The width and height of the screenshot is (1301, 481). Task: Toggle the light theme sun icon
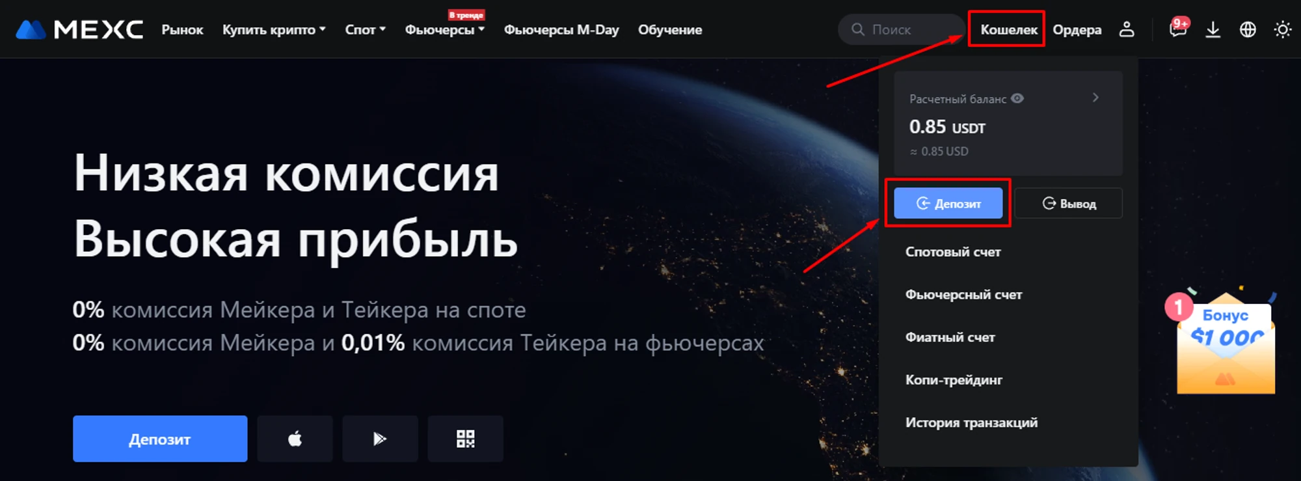[x=1283, y=29]
